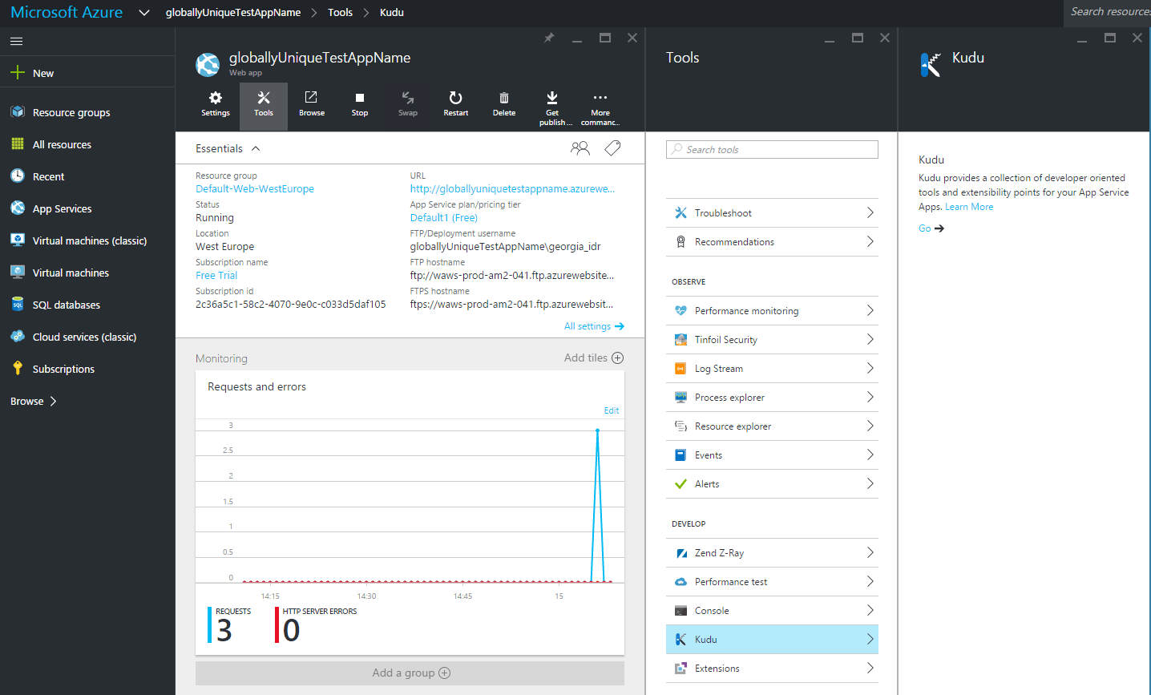The image size is (1151, 695).
Task: Click the Browse icon to open site
Action: [x=312, y=103]
